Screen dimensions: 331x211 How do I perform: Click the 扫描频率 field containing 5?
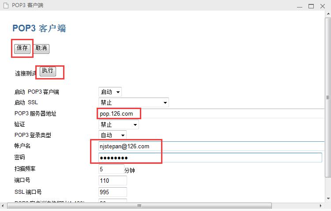(111, 169)
